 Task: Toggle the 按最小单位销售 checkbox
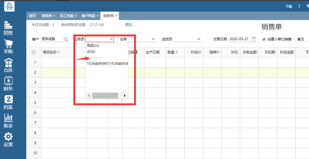click(x=264, y=39)
